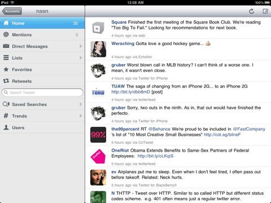Click the Lists lines icon
The image size is (271, 203).
(x=6, y=58)
